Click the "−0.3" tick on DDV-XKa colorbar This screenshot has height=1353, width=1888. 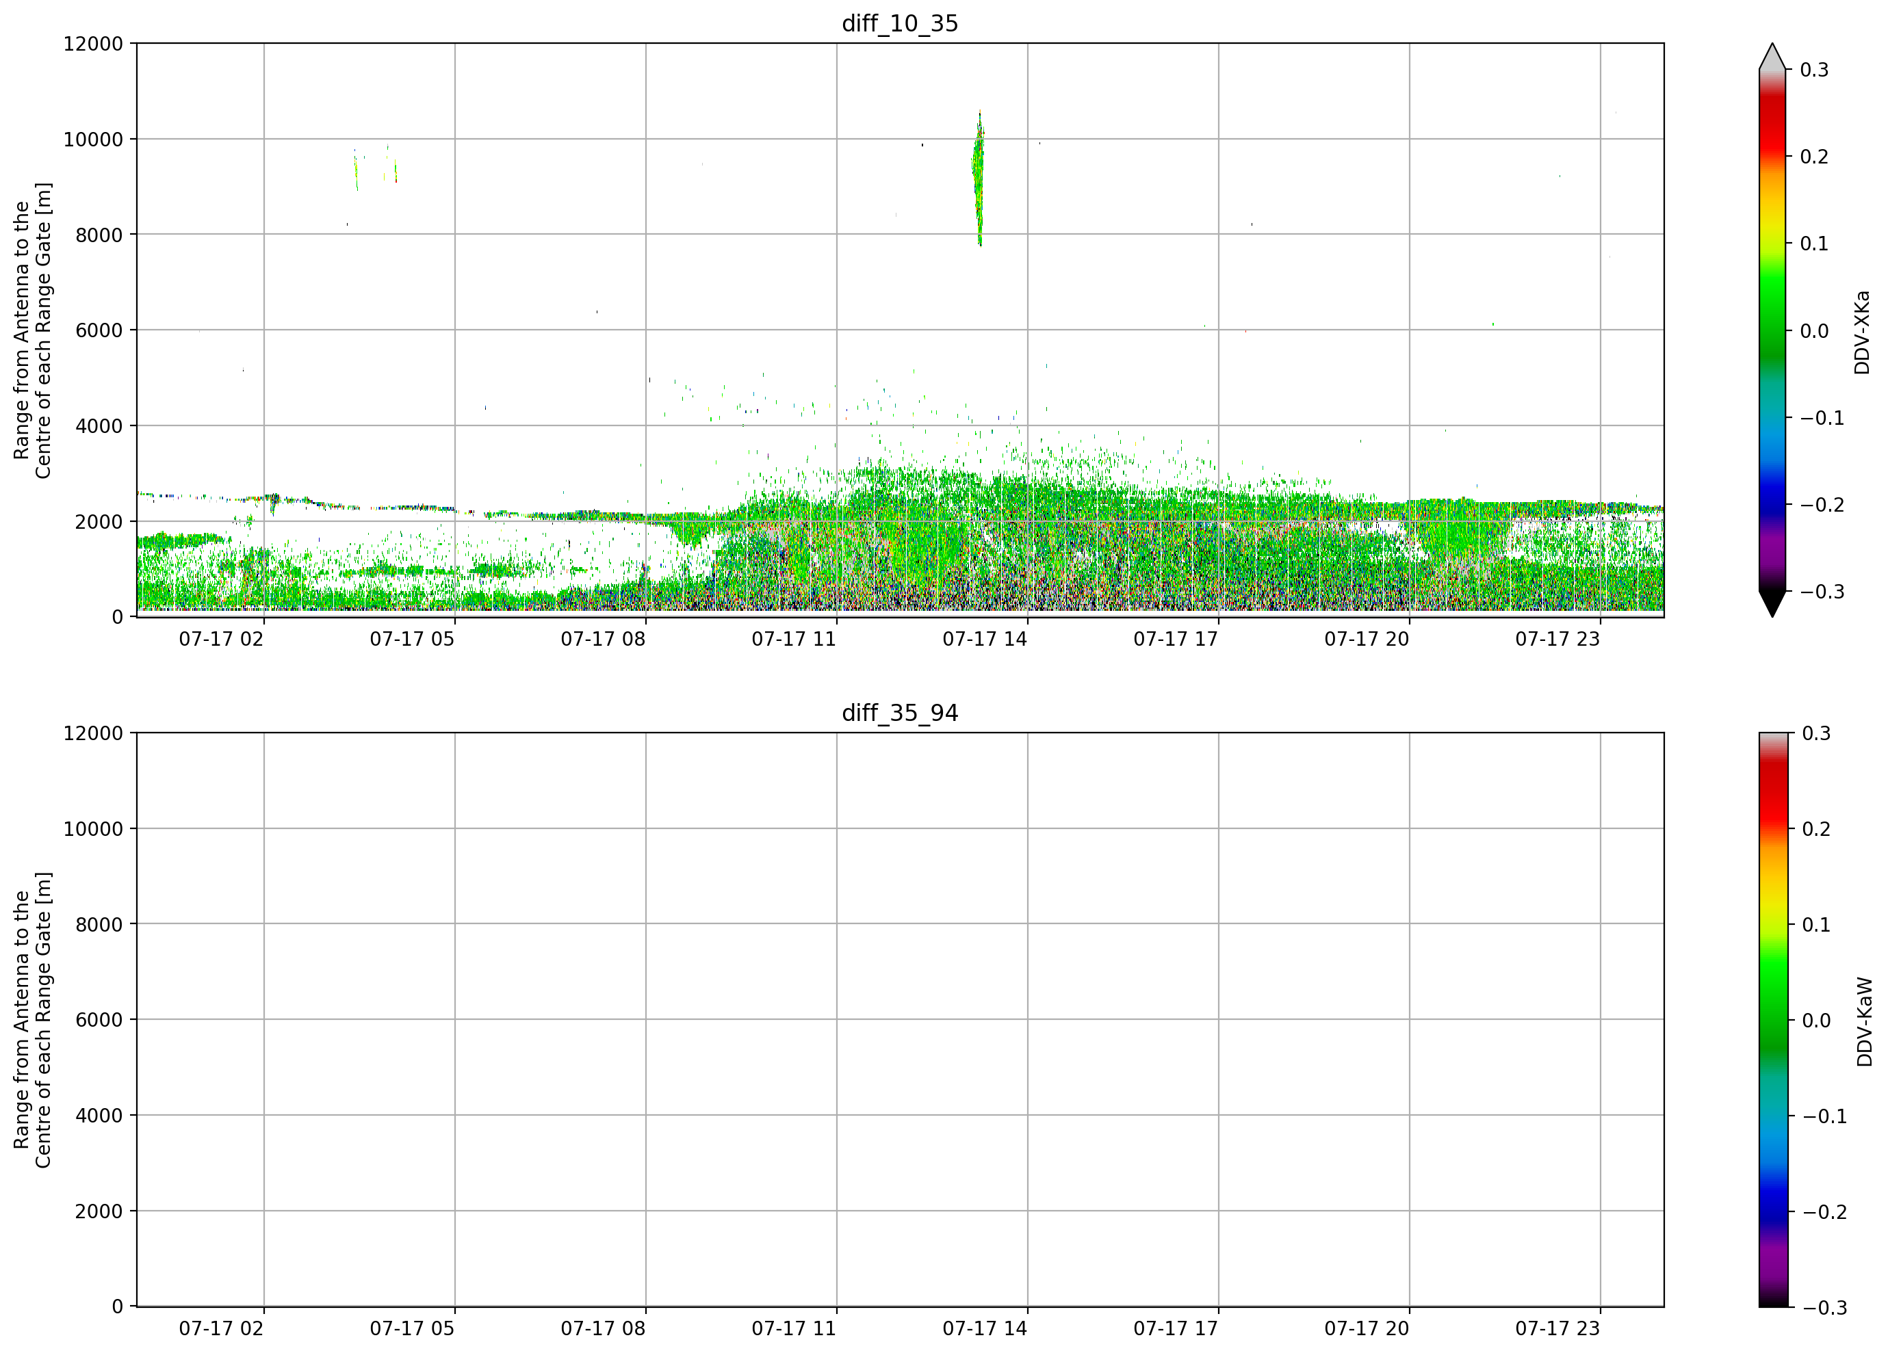coord(1822,592)
